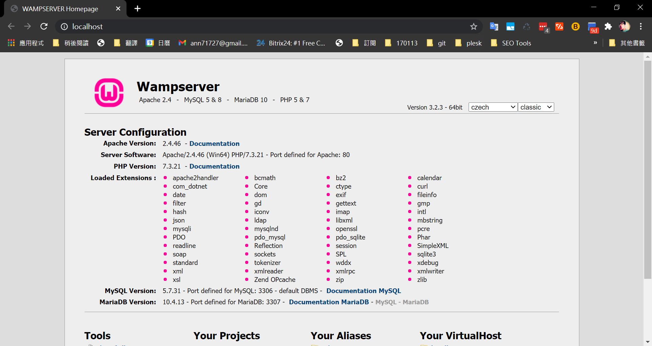This screenshot has width=652, height=346.
Task: Open the plesk bookmarks folder
Action: pyautogui.click(x=469, y=43)
